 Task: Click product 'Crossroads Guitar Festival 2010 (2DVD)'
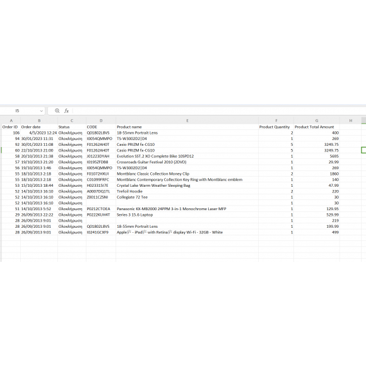click(187, 162)
